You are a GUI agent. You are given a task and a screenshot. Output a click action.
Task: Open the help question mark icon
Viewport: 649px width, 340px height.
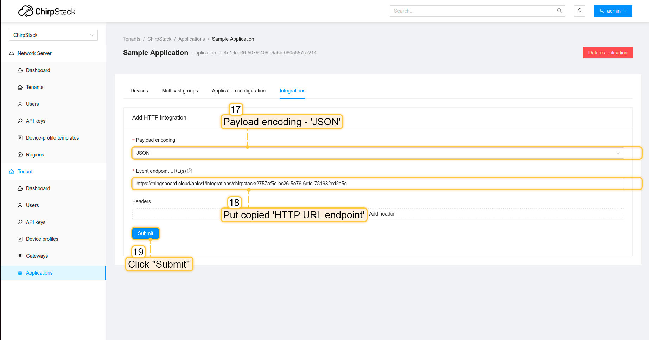click(579, 11)
